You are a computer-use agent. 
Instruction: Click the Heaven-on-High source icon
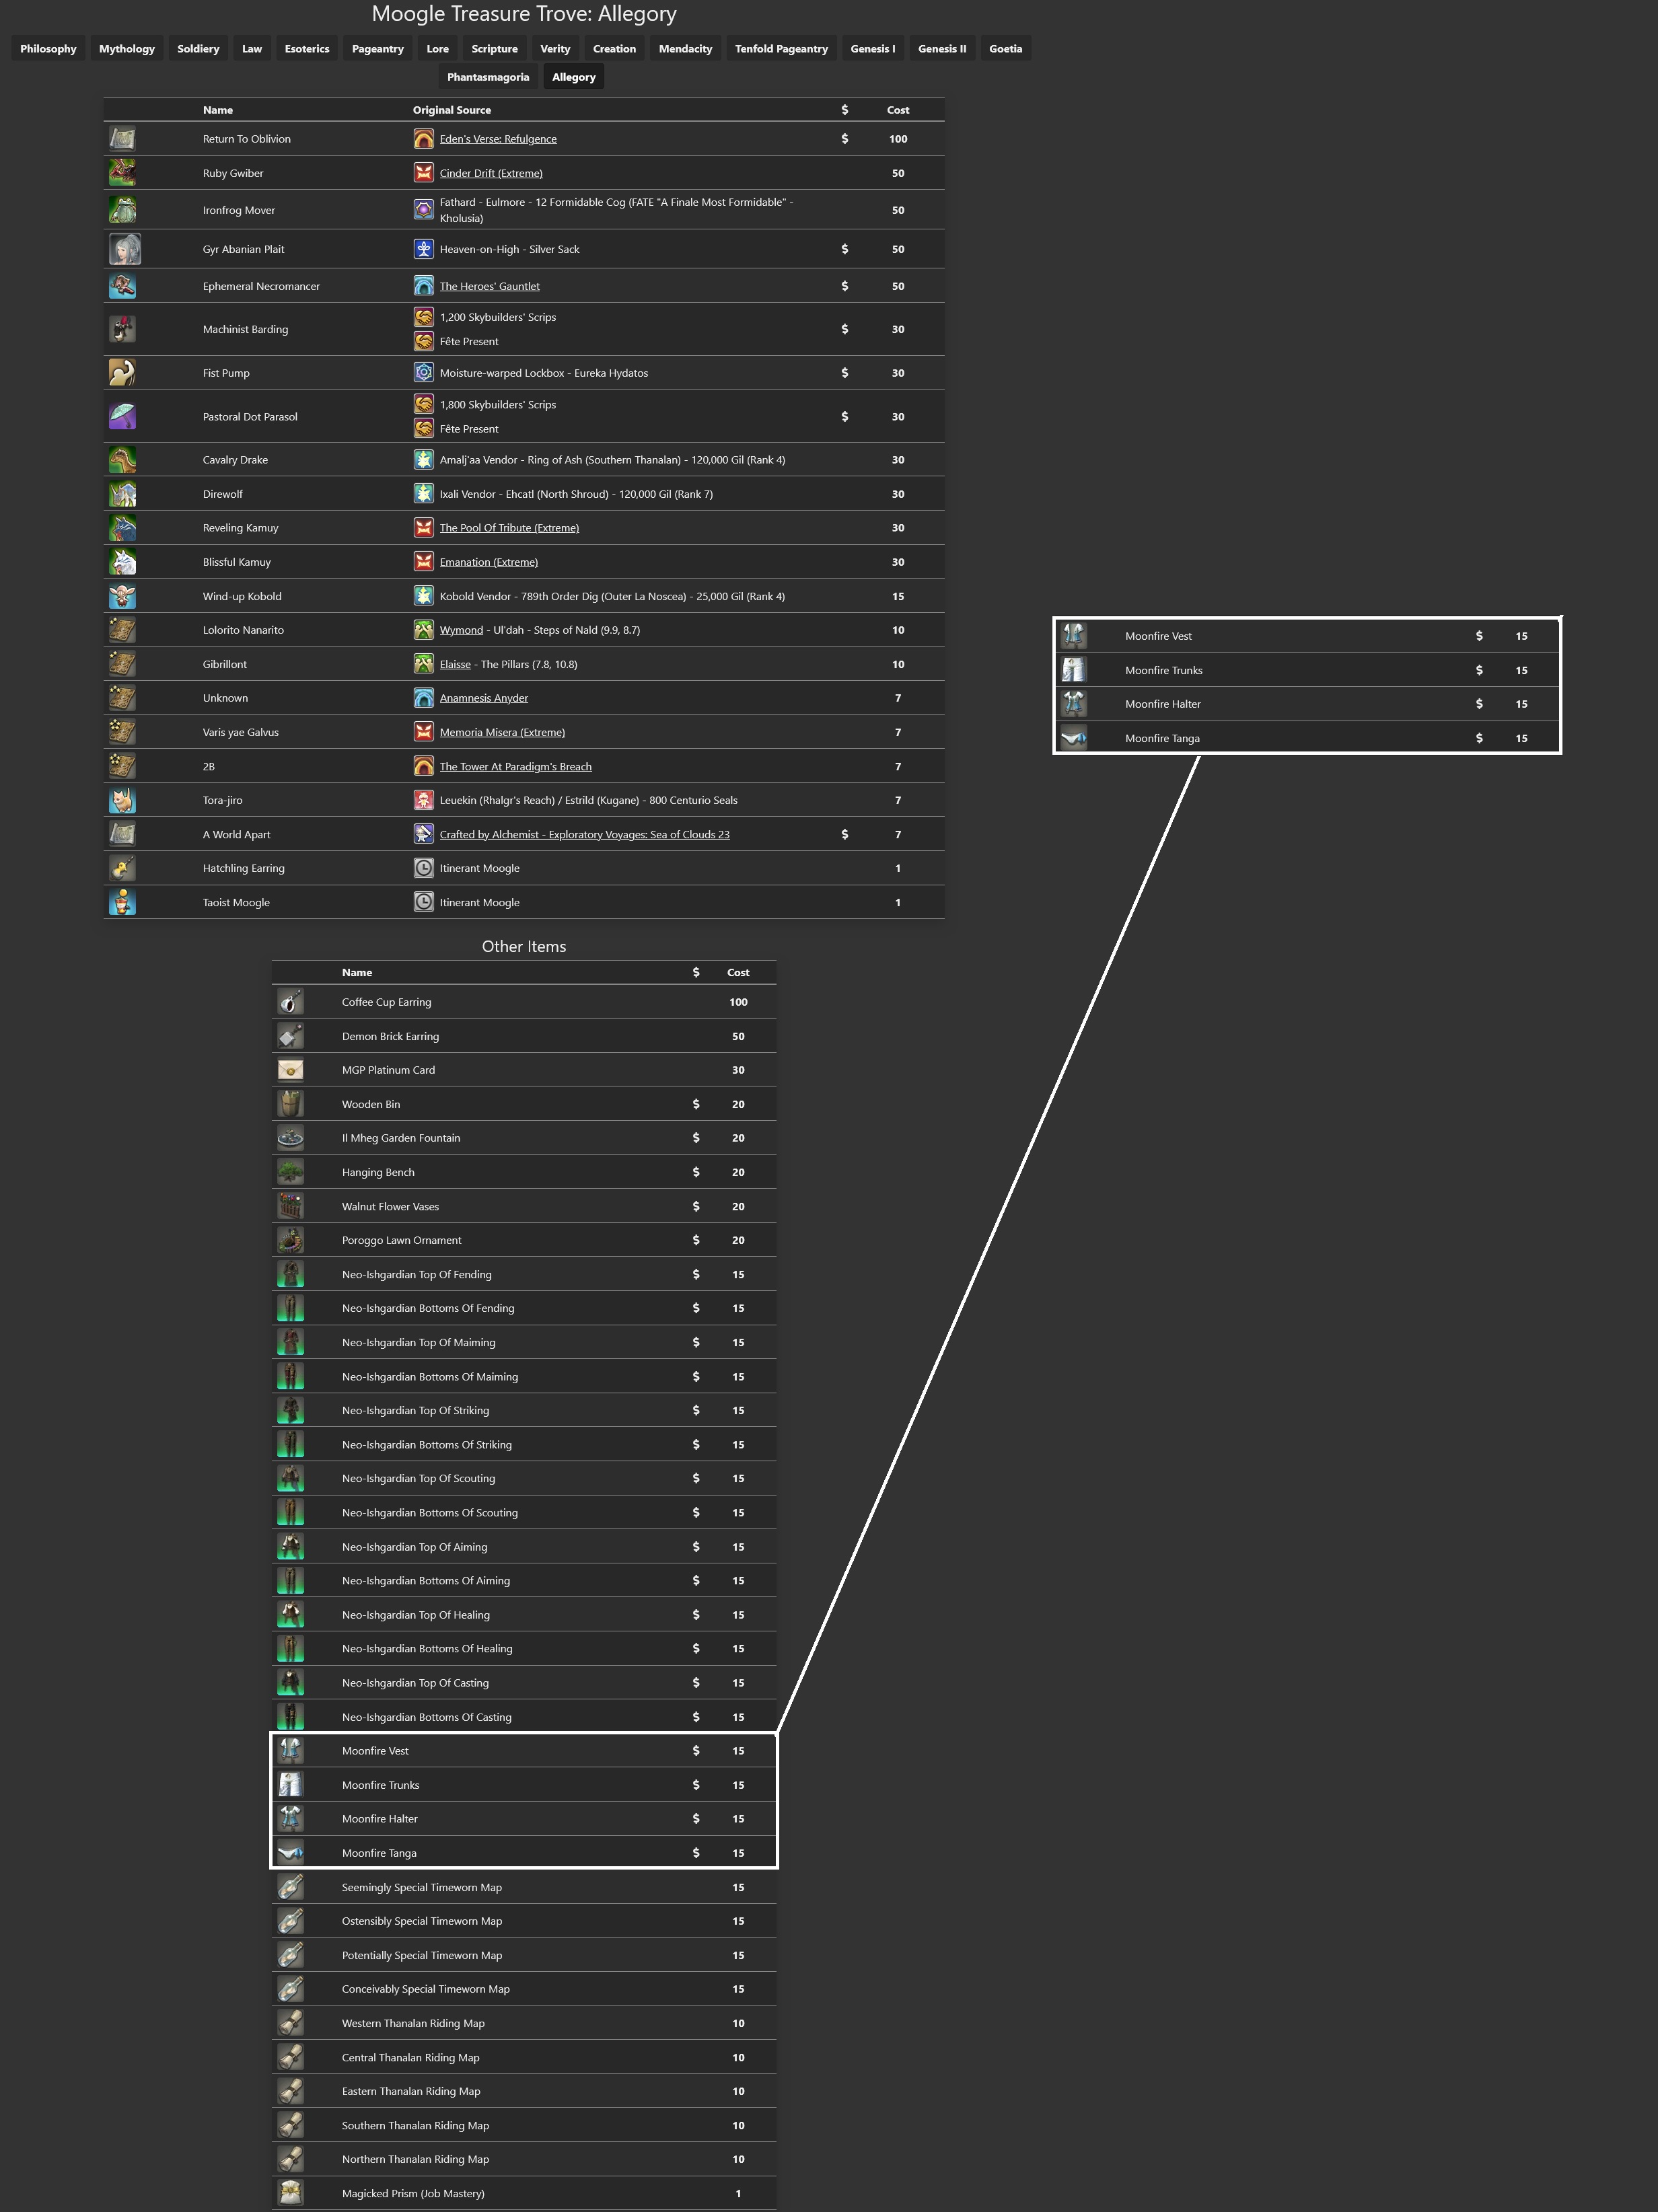point(424,249)
